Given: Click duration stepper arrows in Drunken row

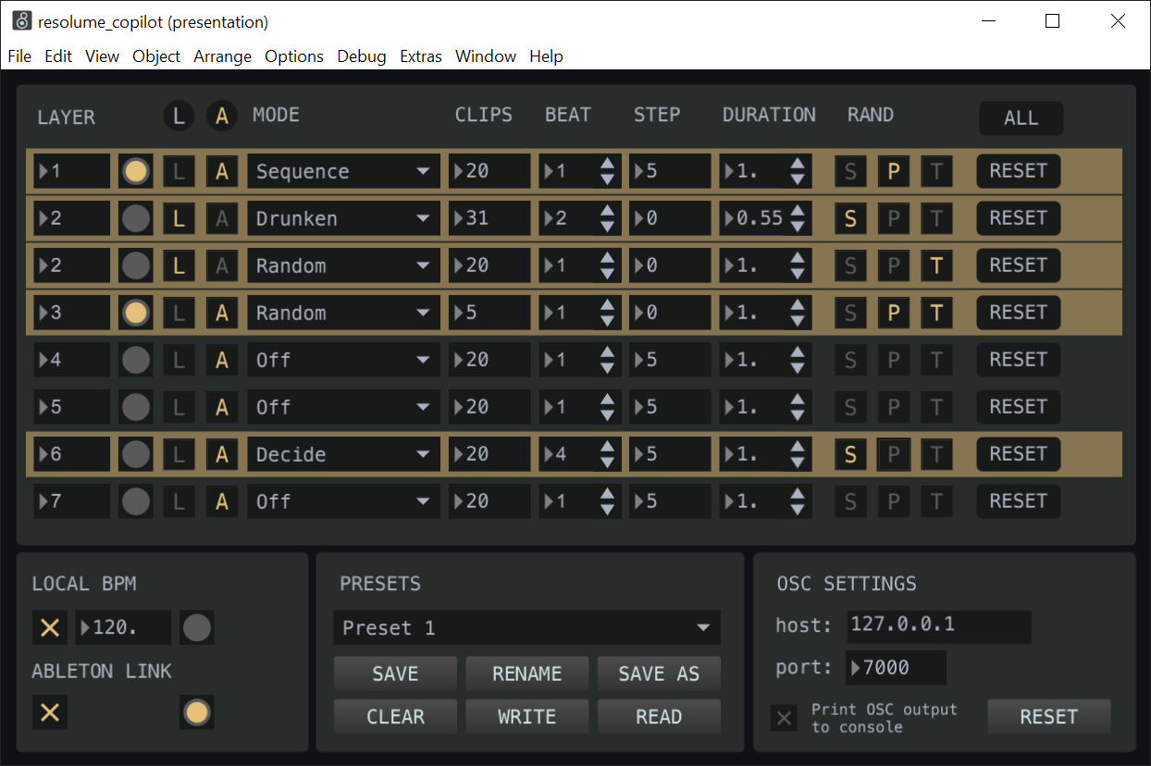Looking at the screenshot, I should pyautogui.click(x=798, y=218).
